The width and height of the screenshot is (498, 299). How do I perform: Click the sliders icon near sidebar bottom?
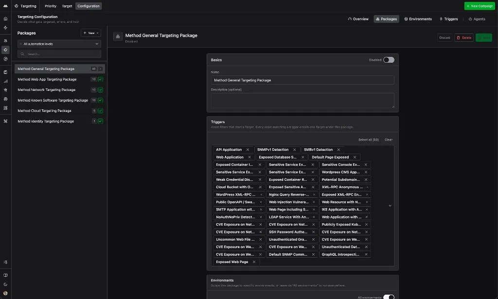pos(5,262)
